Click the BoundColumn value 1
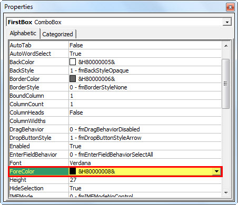 point(72,96)
